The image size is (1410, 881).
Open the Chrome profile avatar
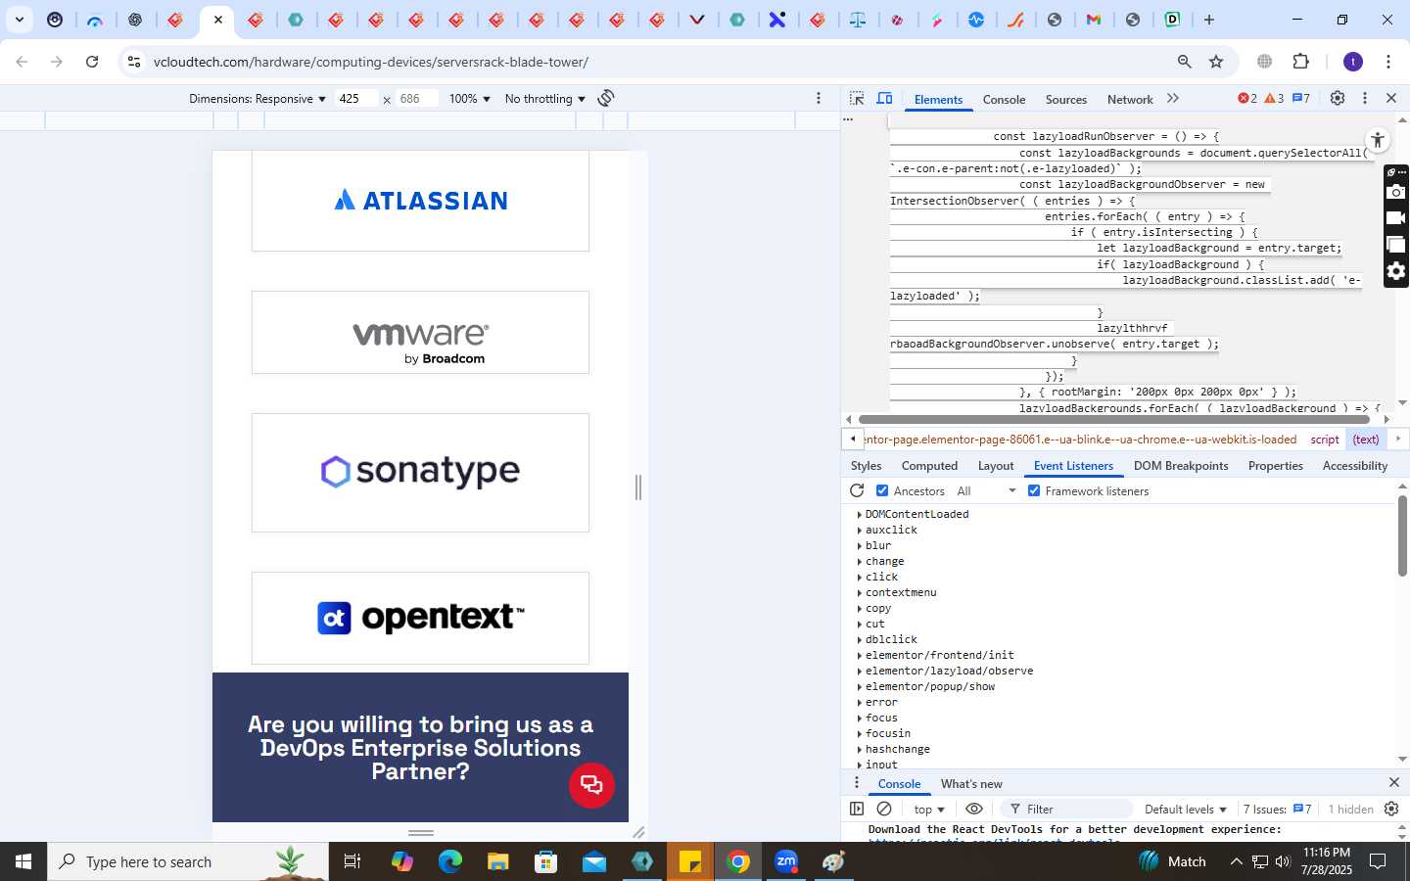1353,62
